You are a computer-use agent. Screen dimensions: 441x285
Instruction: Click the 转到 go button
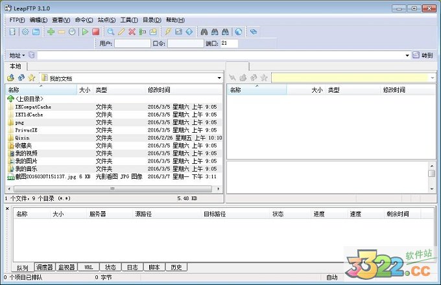point(423,55)
